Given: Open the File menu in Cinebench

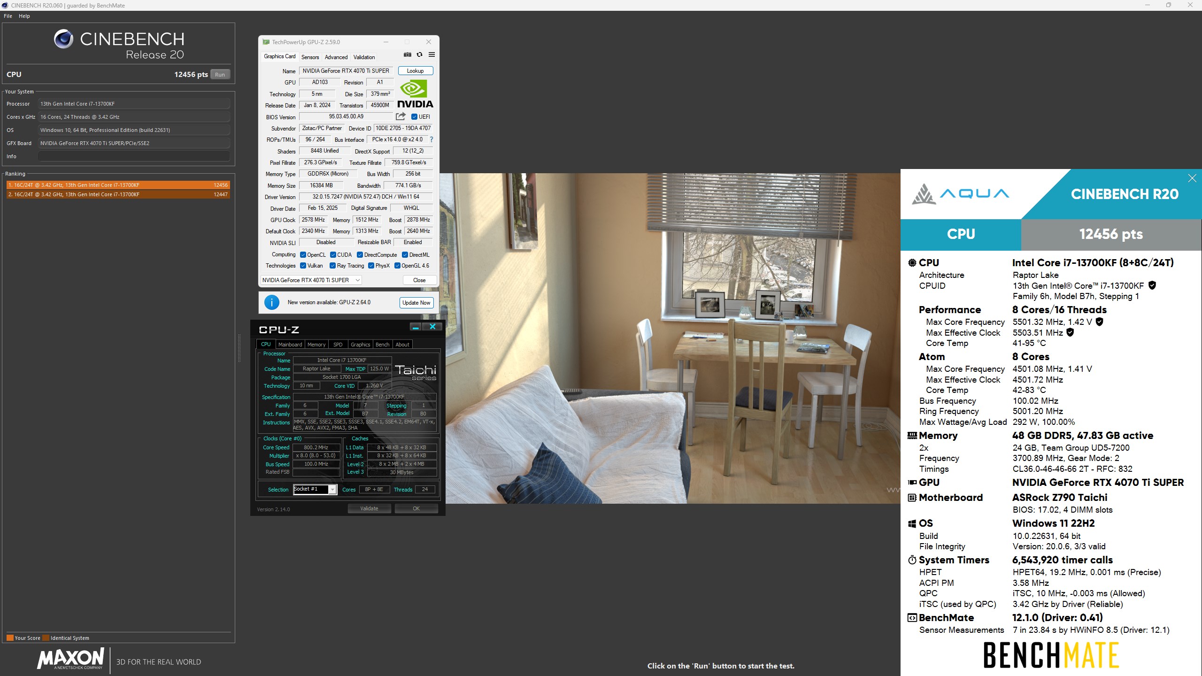Looking at the screenshot, I should (8, 16).
